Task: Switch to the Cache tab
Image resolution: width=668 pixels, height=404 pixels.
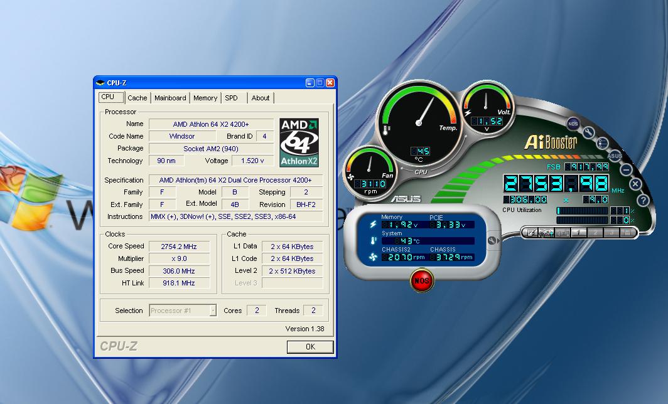Action: pyautogui.click(x=137, y=98)
